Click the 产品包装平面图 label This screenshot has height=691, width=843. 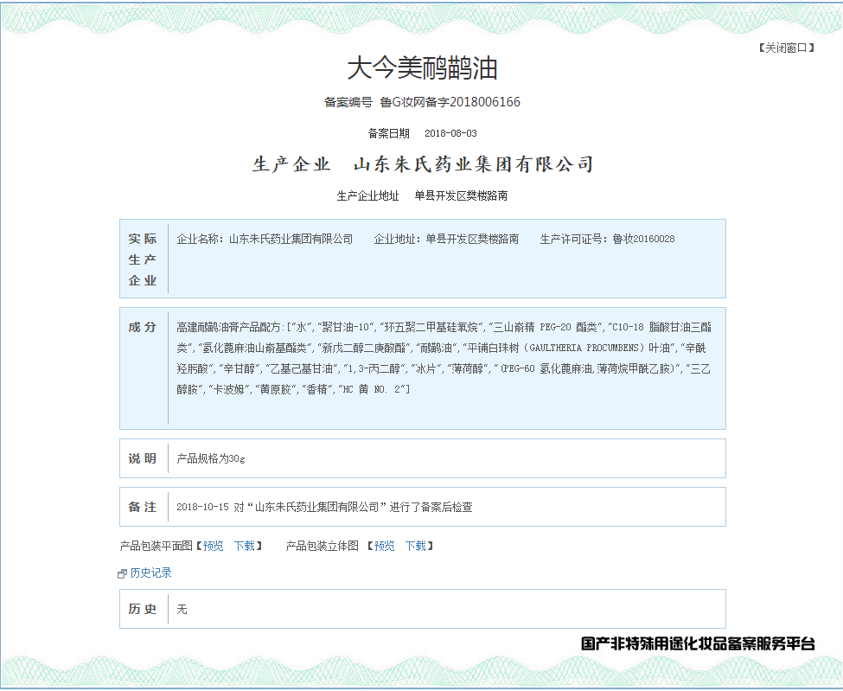[156, 547]
